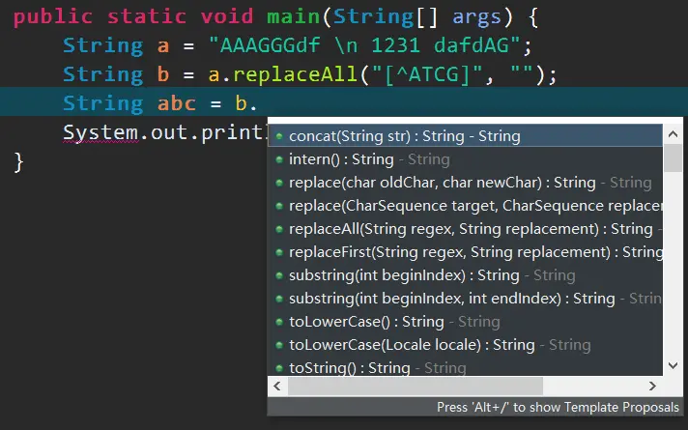Image resolution: width=688 pixels, height=430 pixels.
Task: Choose toLowerCase(Locale locale) proposal
Action: tap(465, 345)
